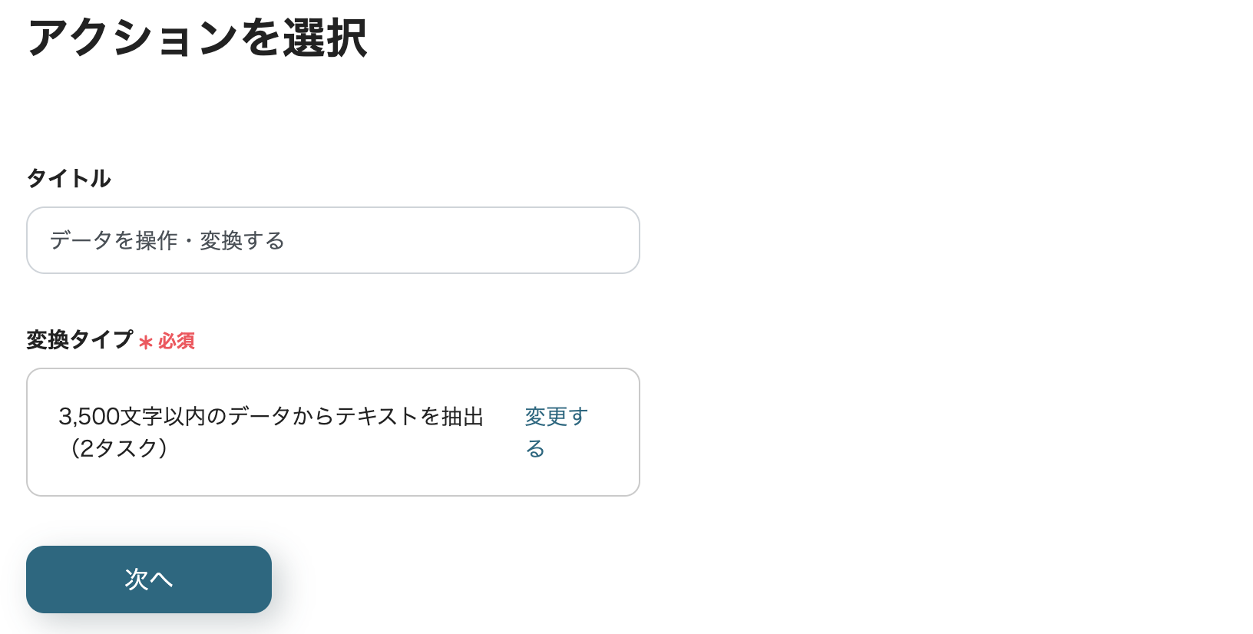This screenshot has height=634, width=1253.
Task: Click the タイトル field label
Action: pos(68,178)
